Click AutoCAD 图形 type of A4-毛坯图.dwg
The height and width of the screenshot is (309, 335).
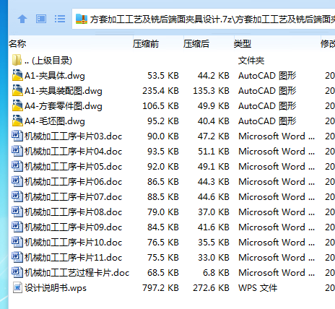(267, 121)
